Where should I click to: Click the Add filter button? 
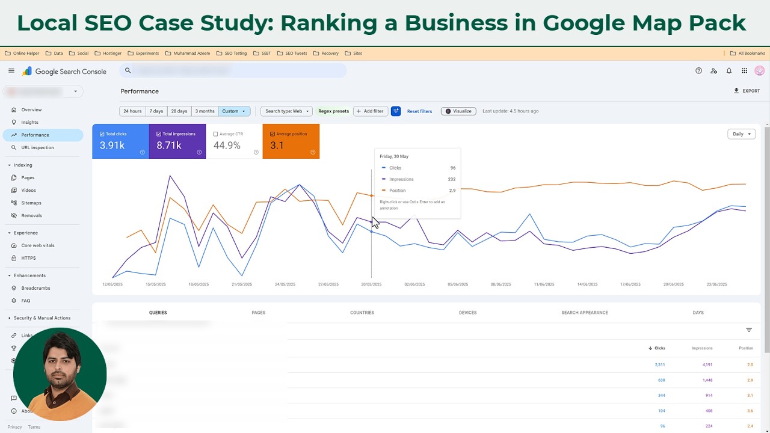(x=370, y=111)
